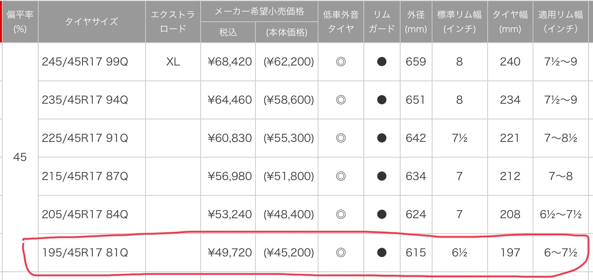
Task: Click the rim guard dot for 245/45R17
Action: point(382,62)
